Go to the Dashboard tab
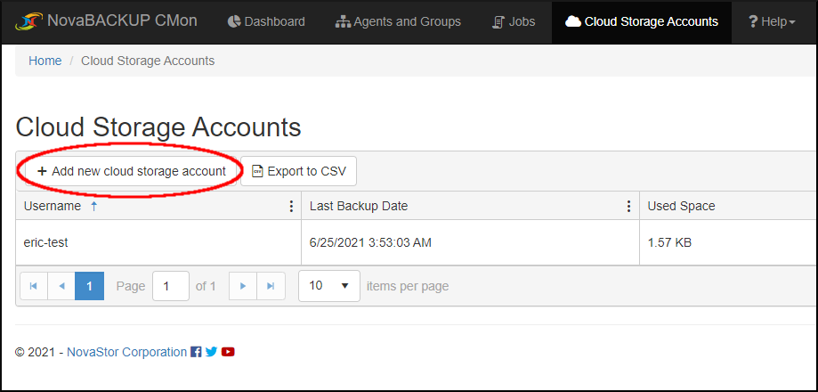The width and height of the screenshot is (818, 392). [x=266, y=22]
